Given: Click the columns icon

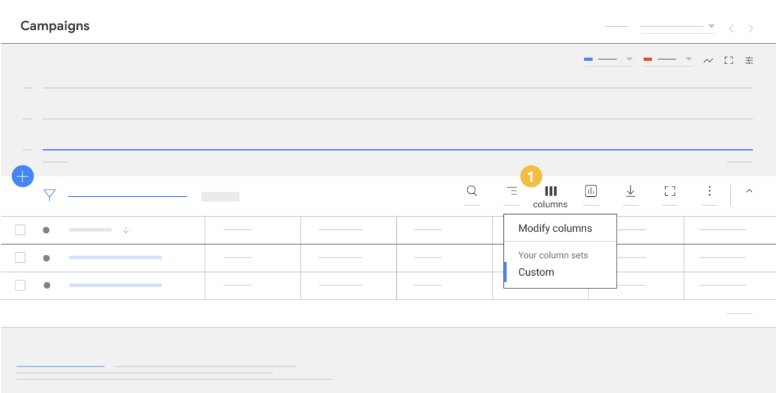Looking at the screenshot, I should [x=551, y=191].
